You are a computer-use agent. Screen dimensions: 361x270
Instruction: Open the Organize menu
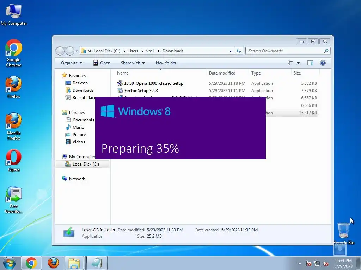(72, 63)
